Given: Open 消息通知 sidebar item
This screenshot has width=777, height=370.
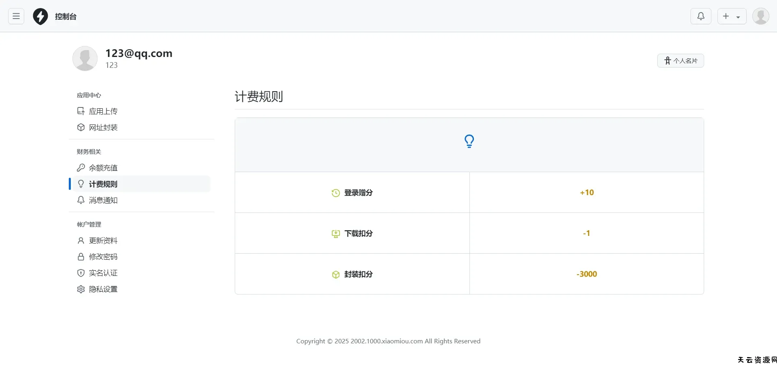Looking at the screenshot, I should [x=103, y=200].
